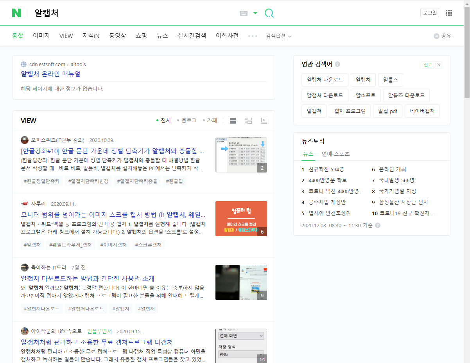
Task: Select the 어학사전 tab
Action: [227, 36]
